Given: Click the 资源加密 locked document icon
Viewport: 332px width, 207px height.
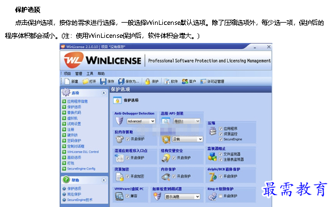Looking at the screenshot, I should [120, 176].
